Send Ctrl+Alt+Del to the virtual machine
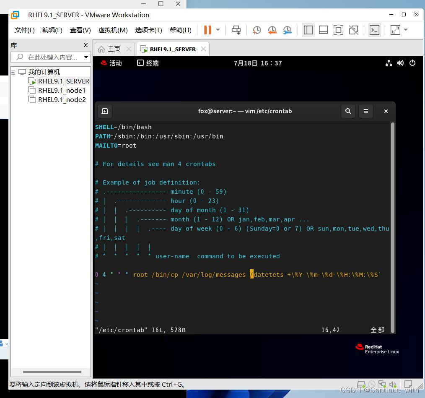Image resolution: width=425 pixels, height=398 pixels. pyautogui.click(x=236, y=30)
